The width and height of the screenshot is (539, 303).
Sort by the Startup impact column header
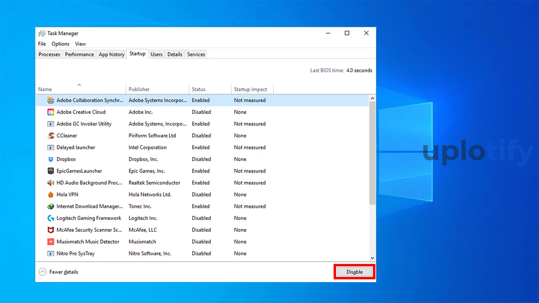252,89
